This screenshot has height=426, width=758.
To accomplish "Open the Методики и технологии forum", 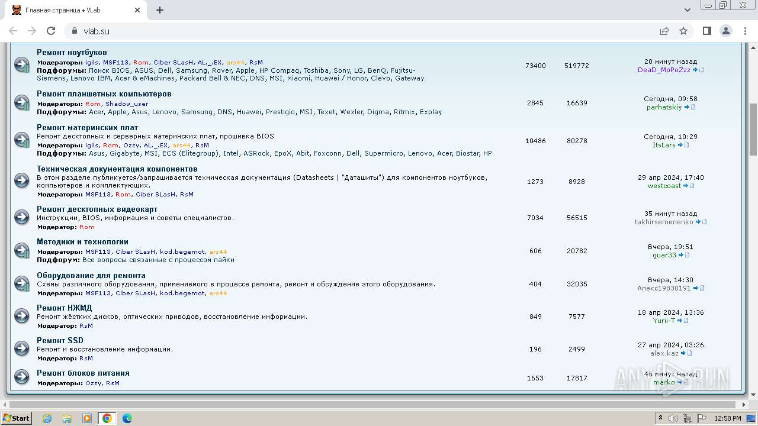I will (82, 242).
